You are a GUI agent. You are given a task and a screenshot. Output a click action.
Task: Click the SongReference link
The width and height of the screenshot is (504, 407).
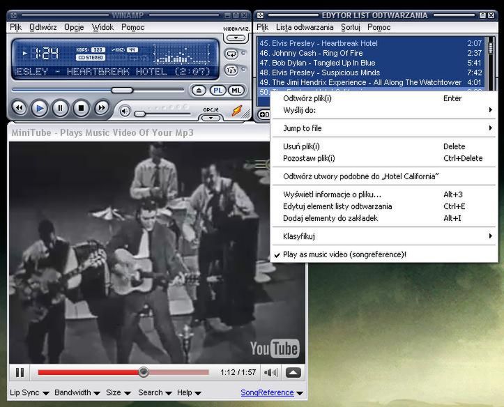(x=267, y=392)
